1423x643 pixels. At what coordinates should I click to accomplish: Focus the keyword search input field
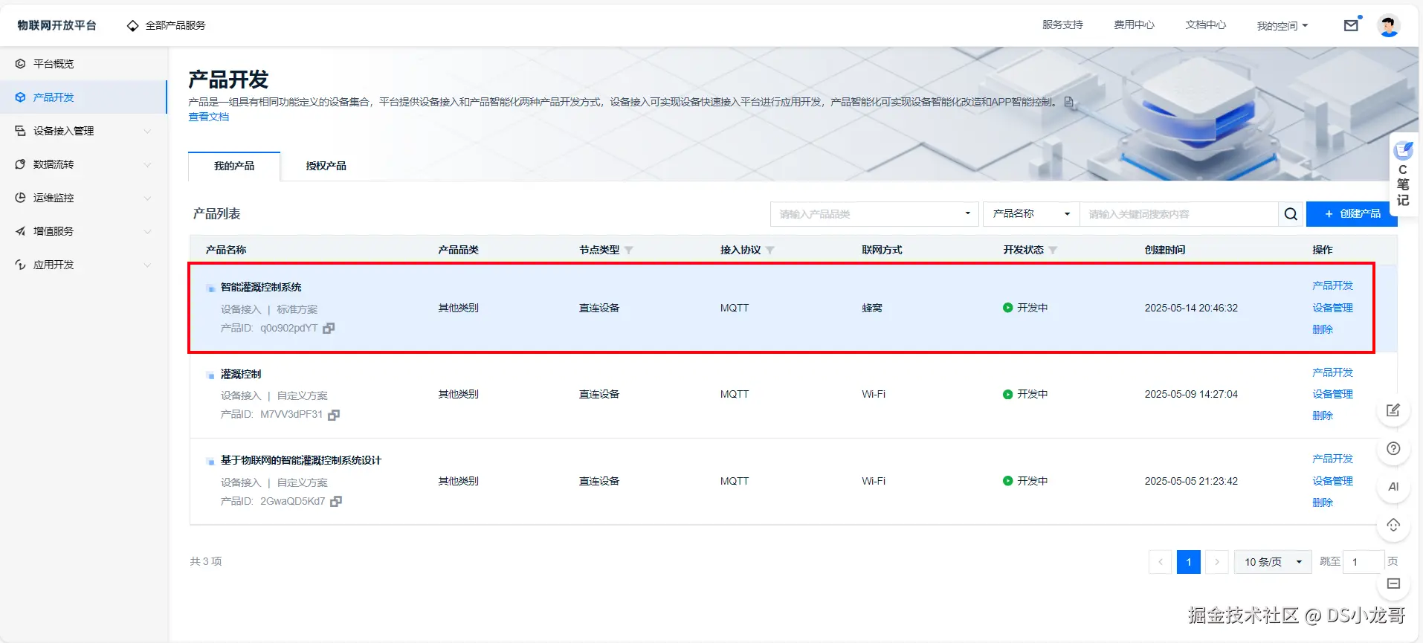1178,214
